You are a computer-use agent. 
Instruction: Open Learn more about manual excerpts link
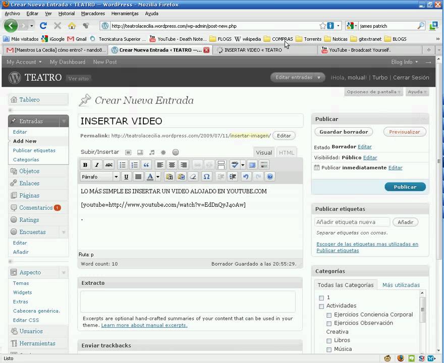[x=144, y=325]
